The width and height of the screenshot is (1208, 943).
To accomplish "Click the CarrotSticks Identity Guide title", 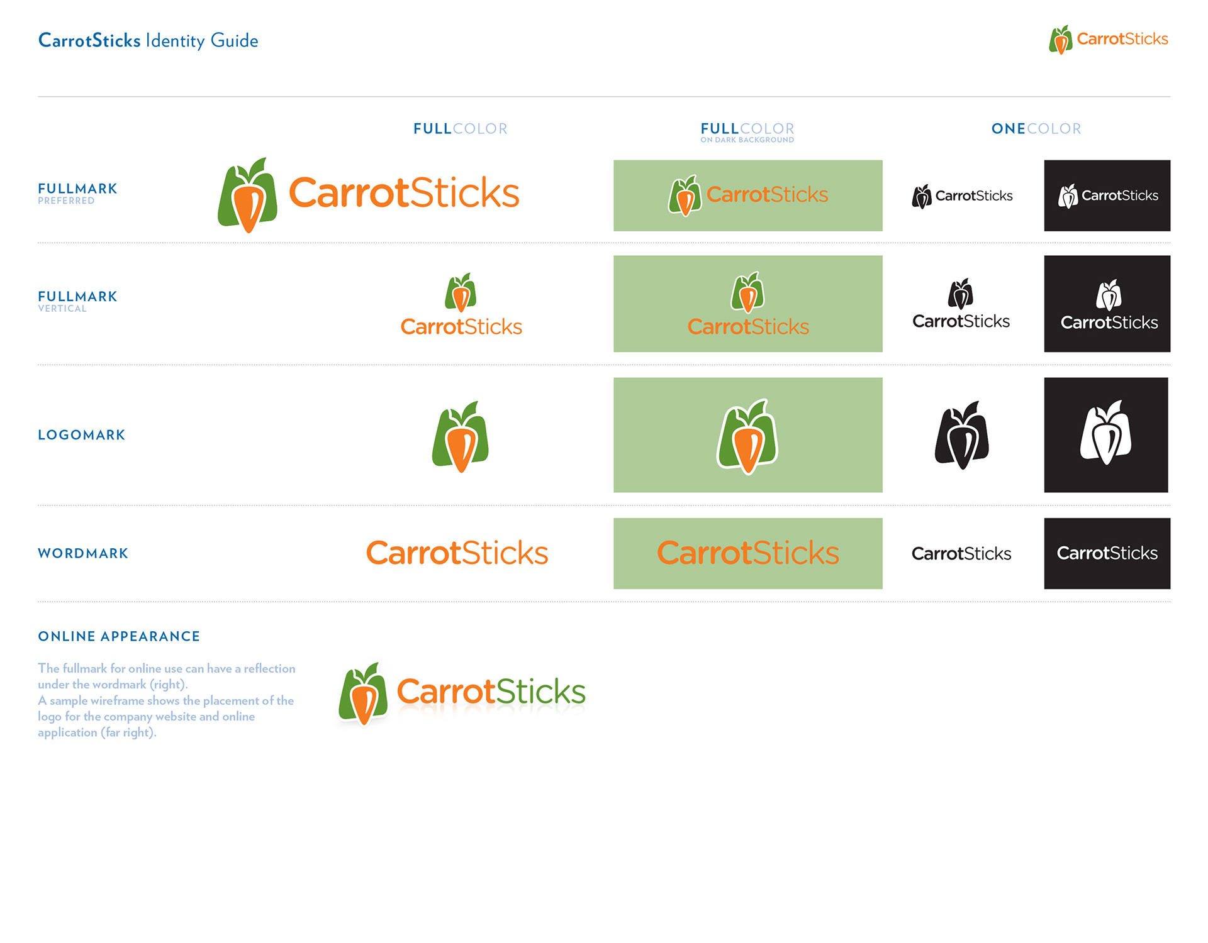I will [x=148, y=41].
